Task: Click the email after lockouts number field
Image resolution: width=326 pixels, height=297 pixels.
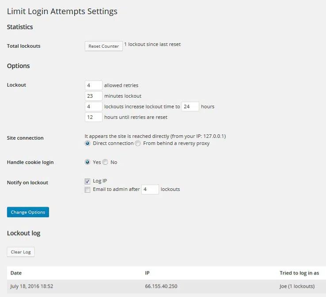Action: pos(150,189)
